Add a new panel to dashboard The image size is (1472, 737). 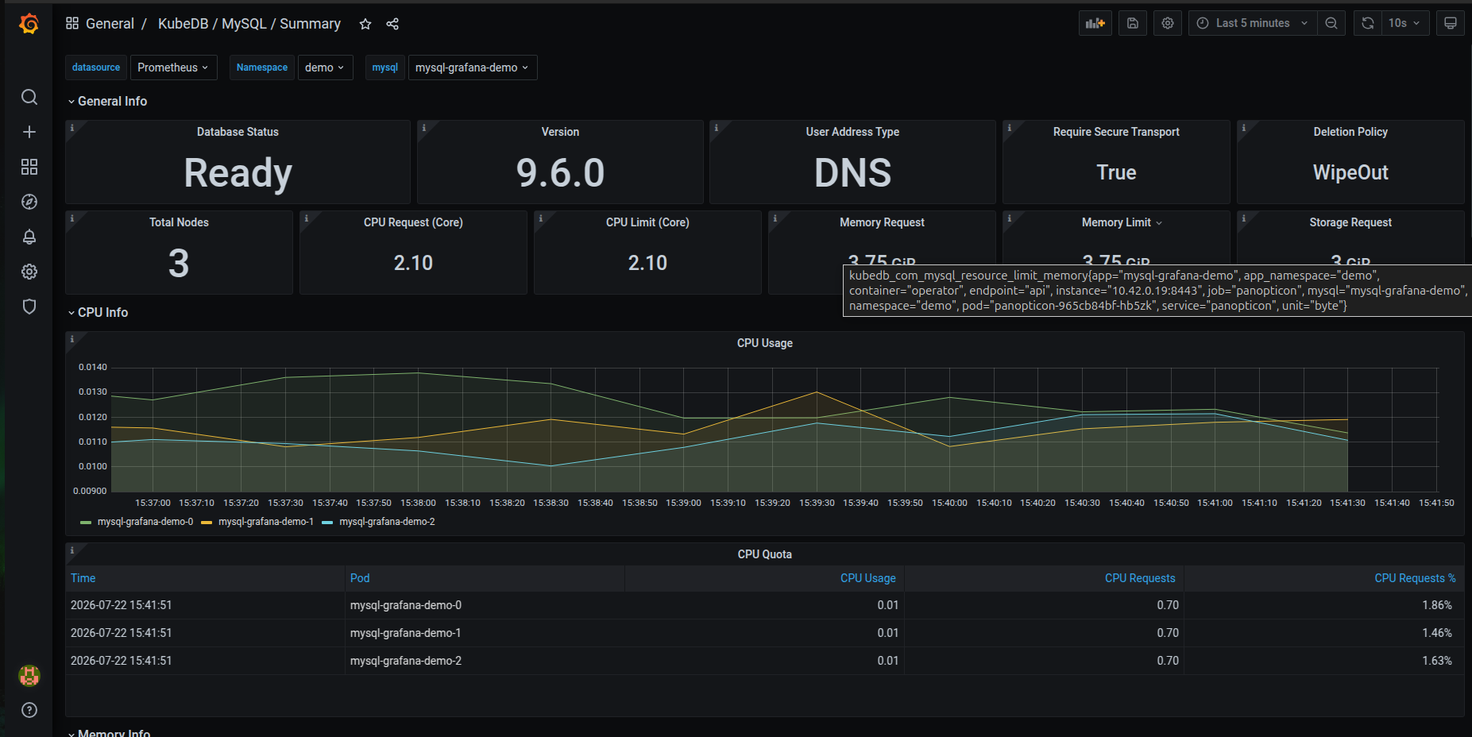point(1095,23)
